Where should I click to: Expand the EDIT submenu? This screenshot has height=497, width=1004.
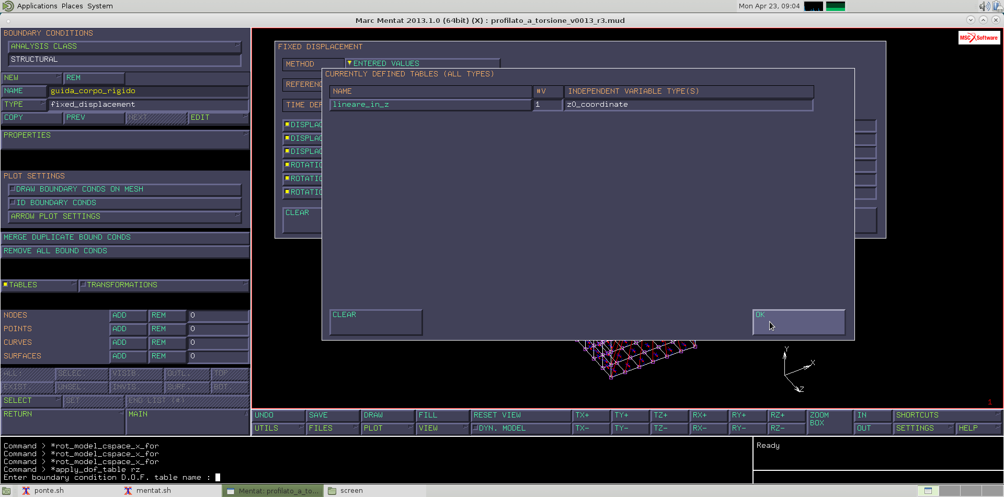pyautogui.click(x=218, y=118)
